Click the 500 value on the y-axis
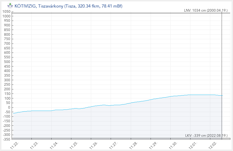Screen dimensions: 233x151 pyautogui.click(x=7, y=62)
